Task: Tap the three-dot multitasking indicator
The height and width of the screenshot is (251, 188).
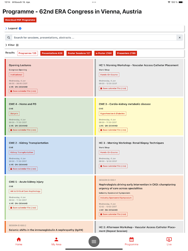Action: coord(94,2)
